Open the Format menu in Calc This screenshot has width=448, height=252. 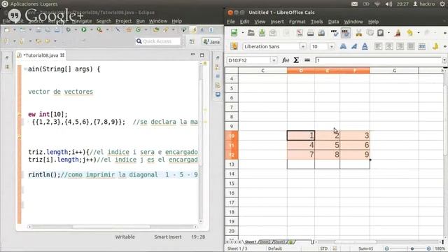(x=297, y=22)
